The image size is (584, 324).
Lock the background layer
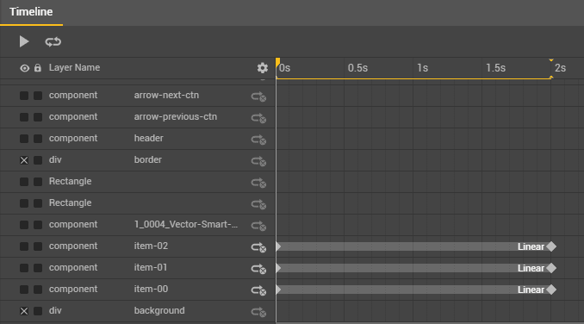pyautogui.click(x=38, y=311)
